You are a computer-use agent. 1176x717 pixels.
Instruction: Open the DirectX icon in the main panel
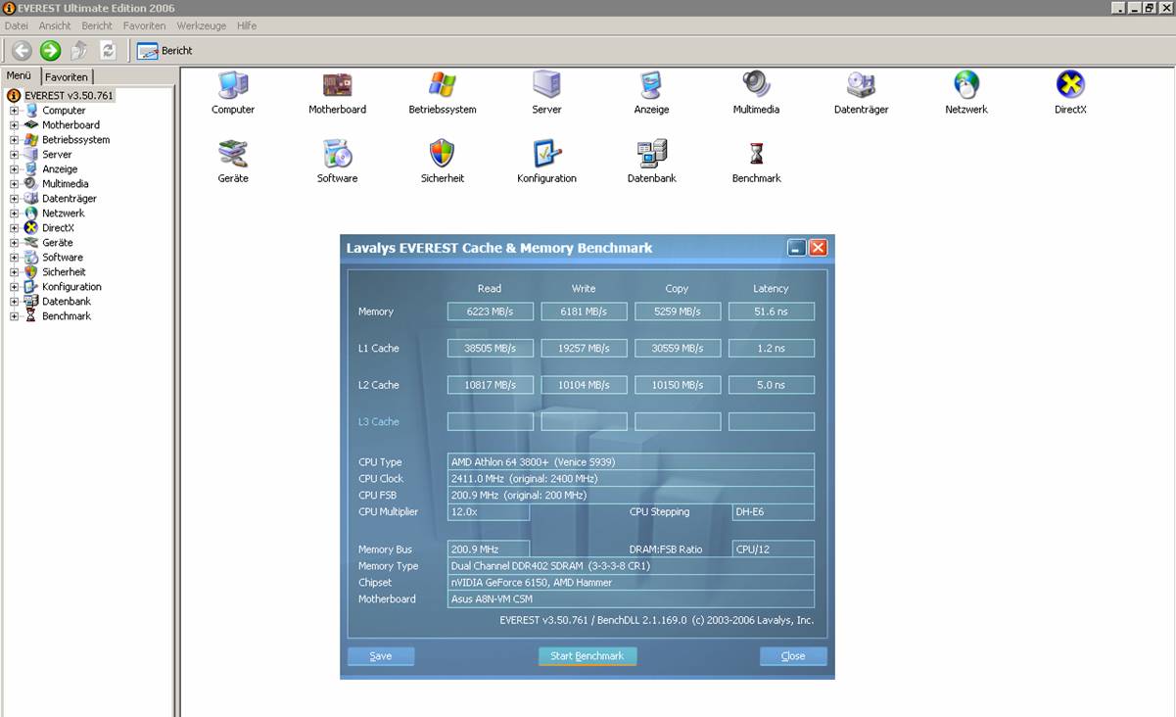coord(1070,85)
